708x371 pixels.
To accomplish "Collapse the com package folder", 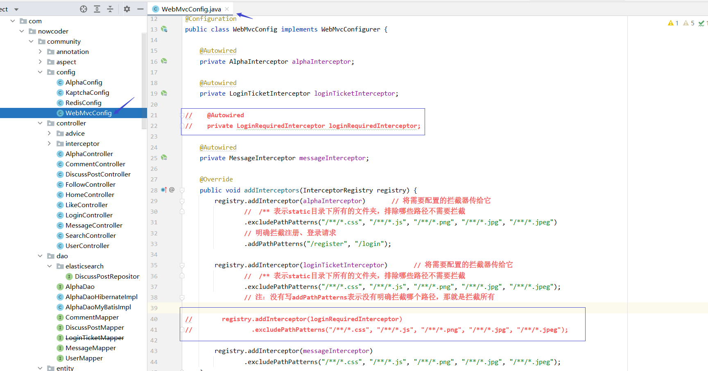I will [13, 21].
